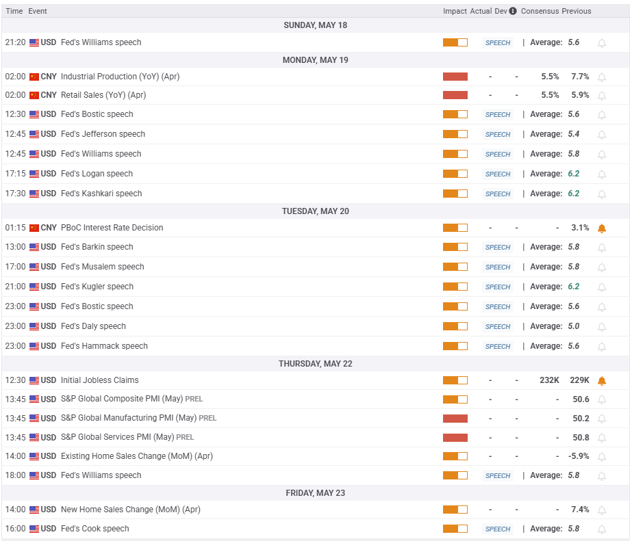632x541 pixels.
Task: Toggle alert bell for PBoC Interest Rate Decision
Action: coord(602,228)
